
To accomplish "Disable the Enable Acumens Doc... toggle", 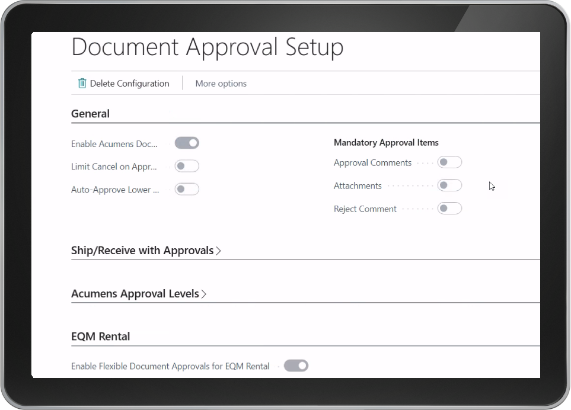I will pyautogui.click(x=187, y=143).
